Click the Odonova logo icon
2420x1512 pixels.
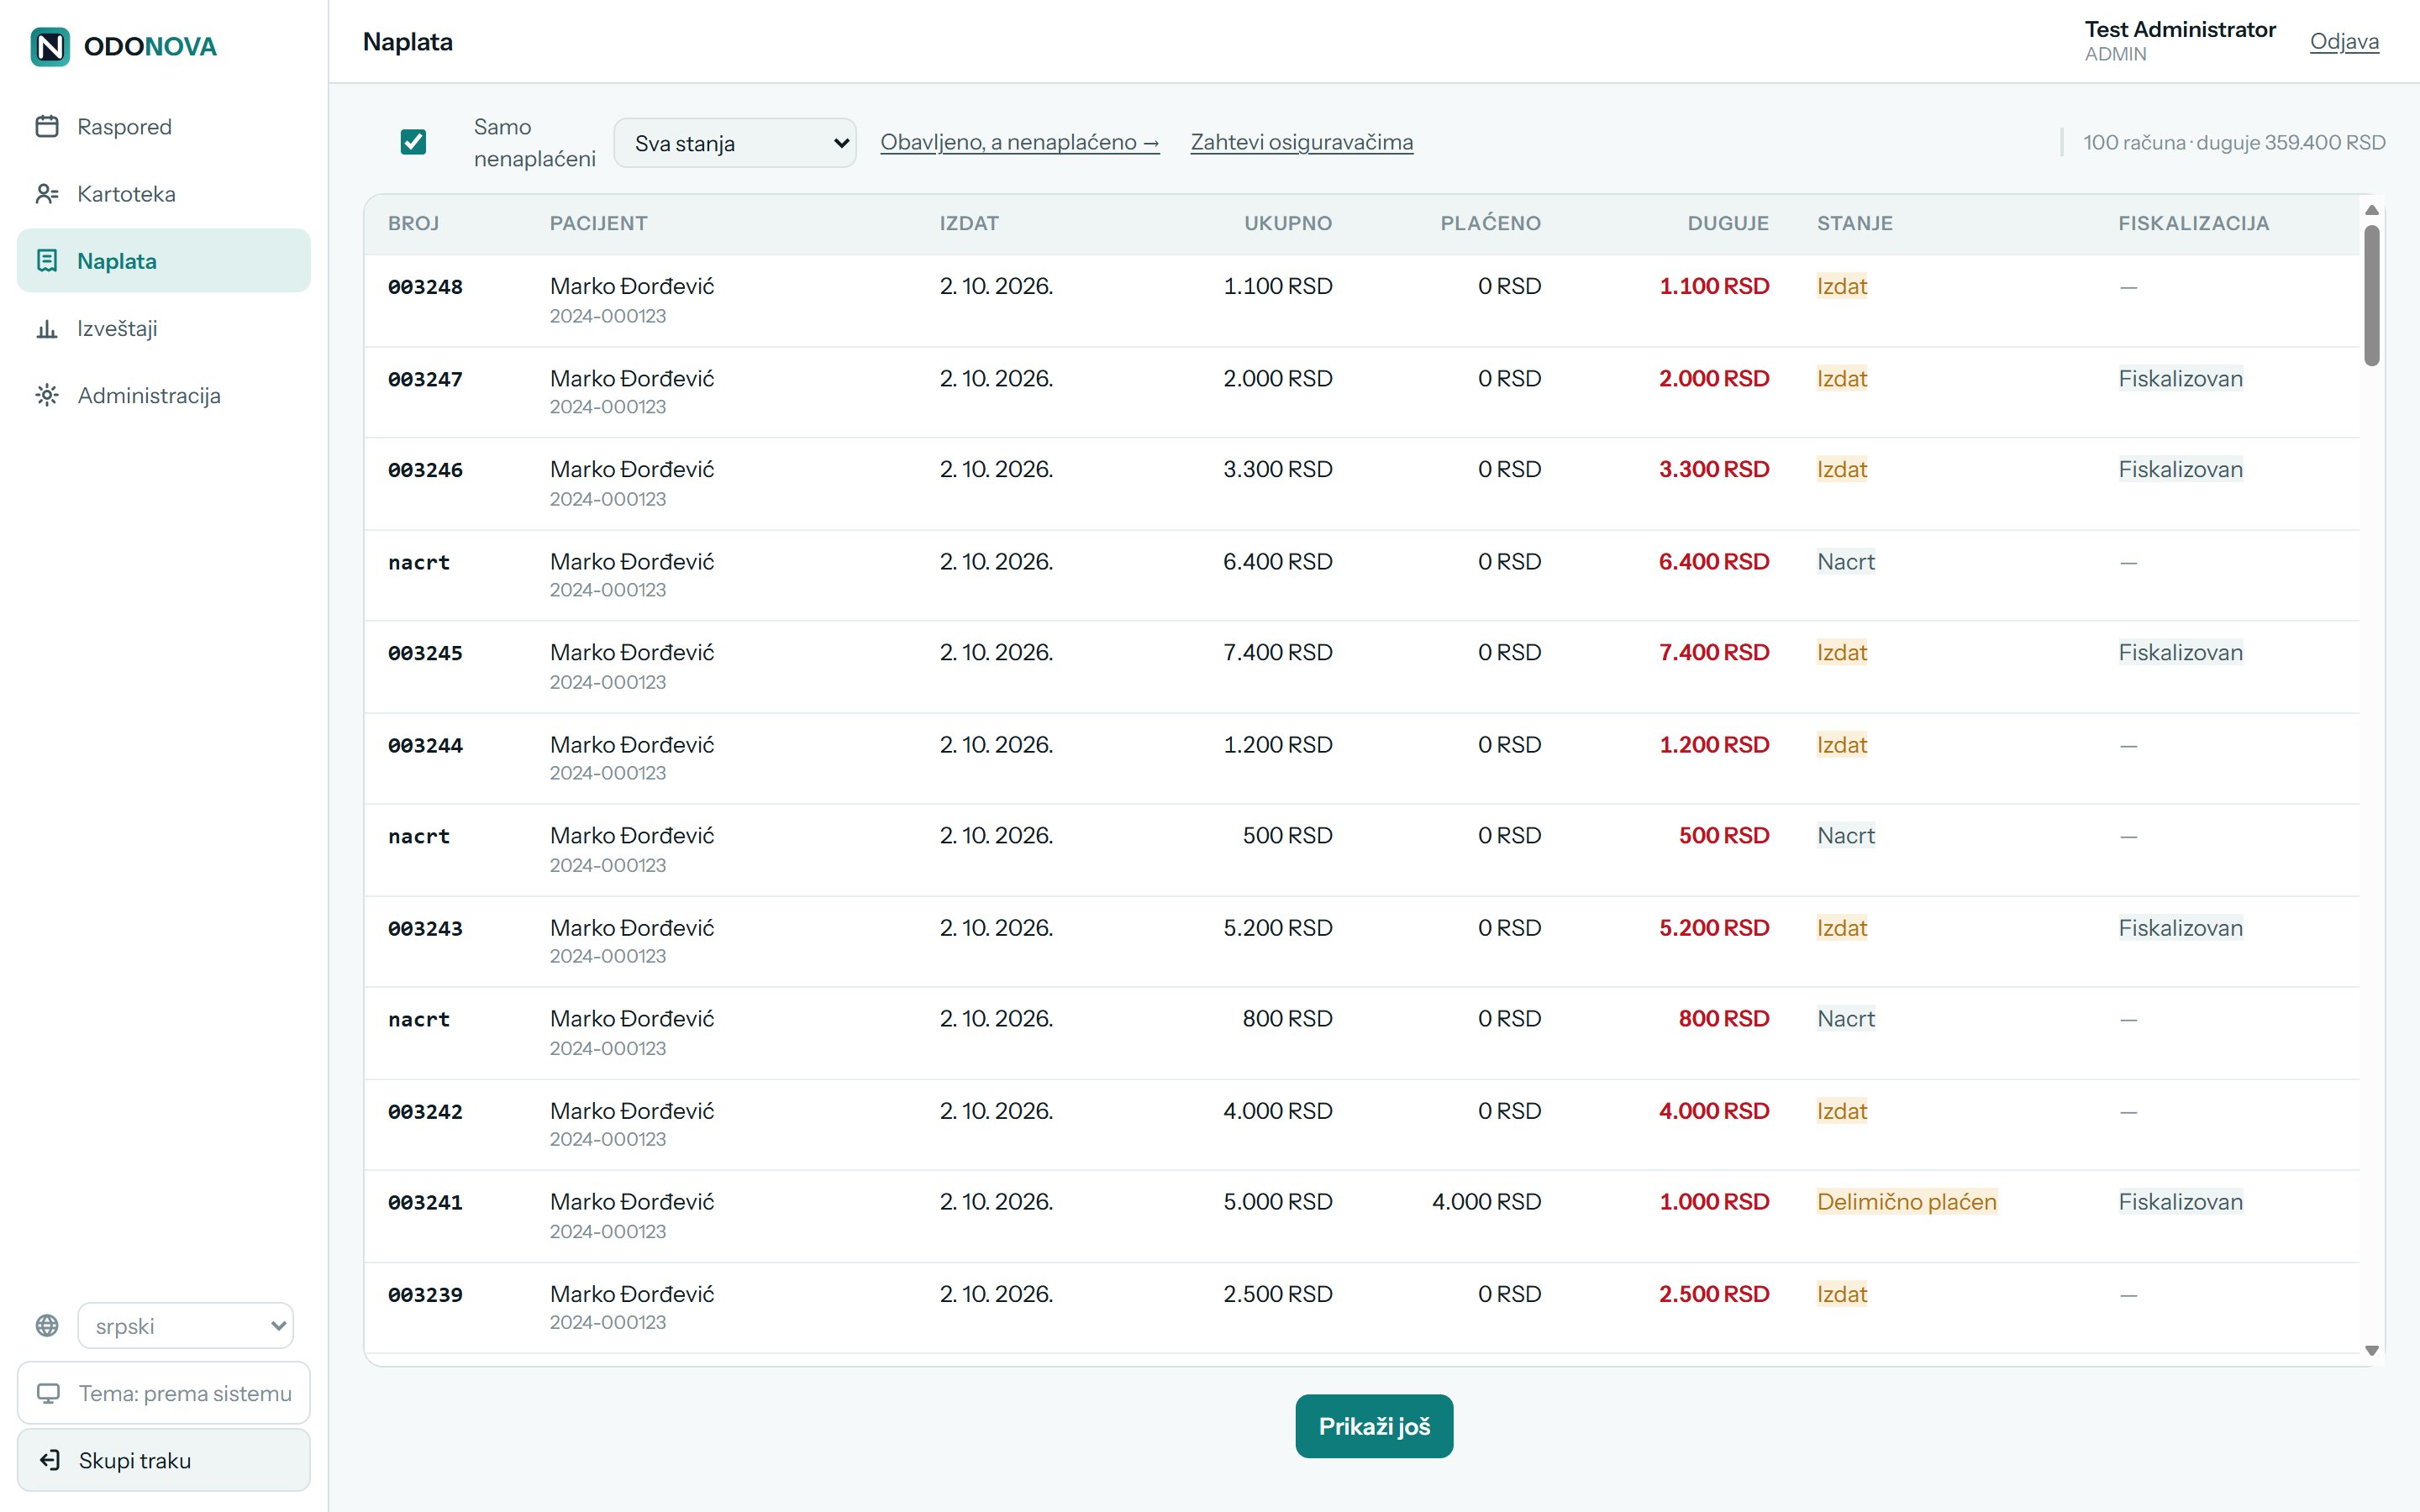(50, 46)
